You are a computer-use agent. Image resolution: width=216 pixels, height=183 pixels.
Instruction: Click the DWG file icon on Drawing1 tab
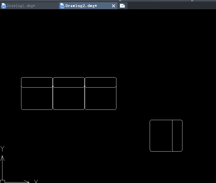point(4,6)
